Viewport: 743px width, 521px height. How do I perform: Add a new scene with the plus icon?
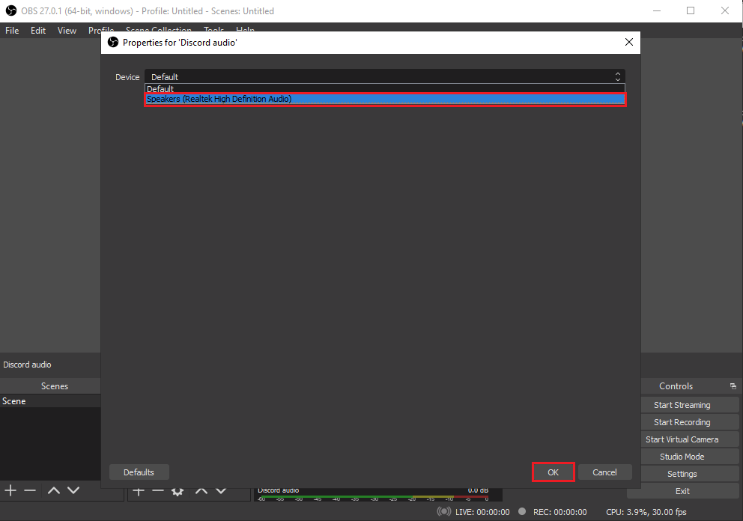pyautogui.click(x=10, y=491)
